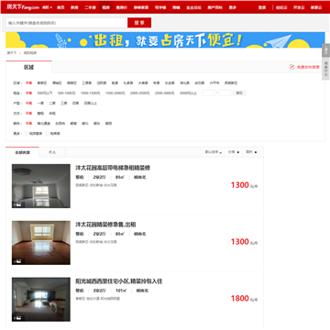The image size is (330, 330).
Task: Click 免费发布房源 link
Action: 308,67
